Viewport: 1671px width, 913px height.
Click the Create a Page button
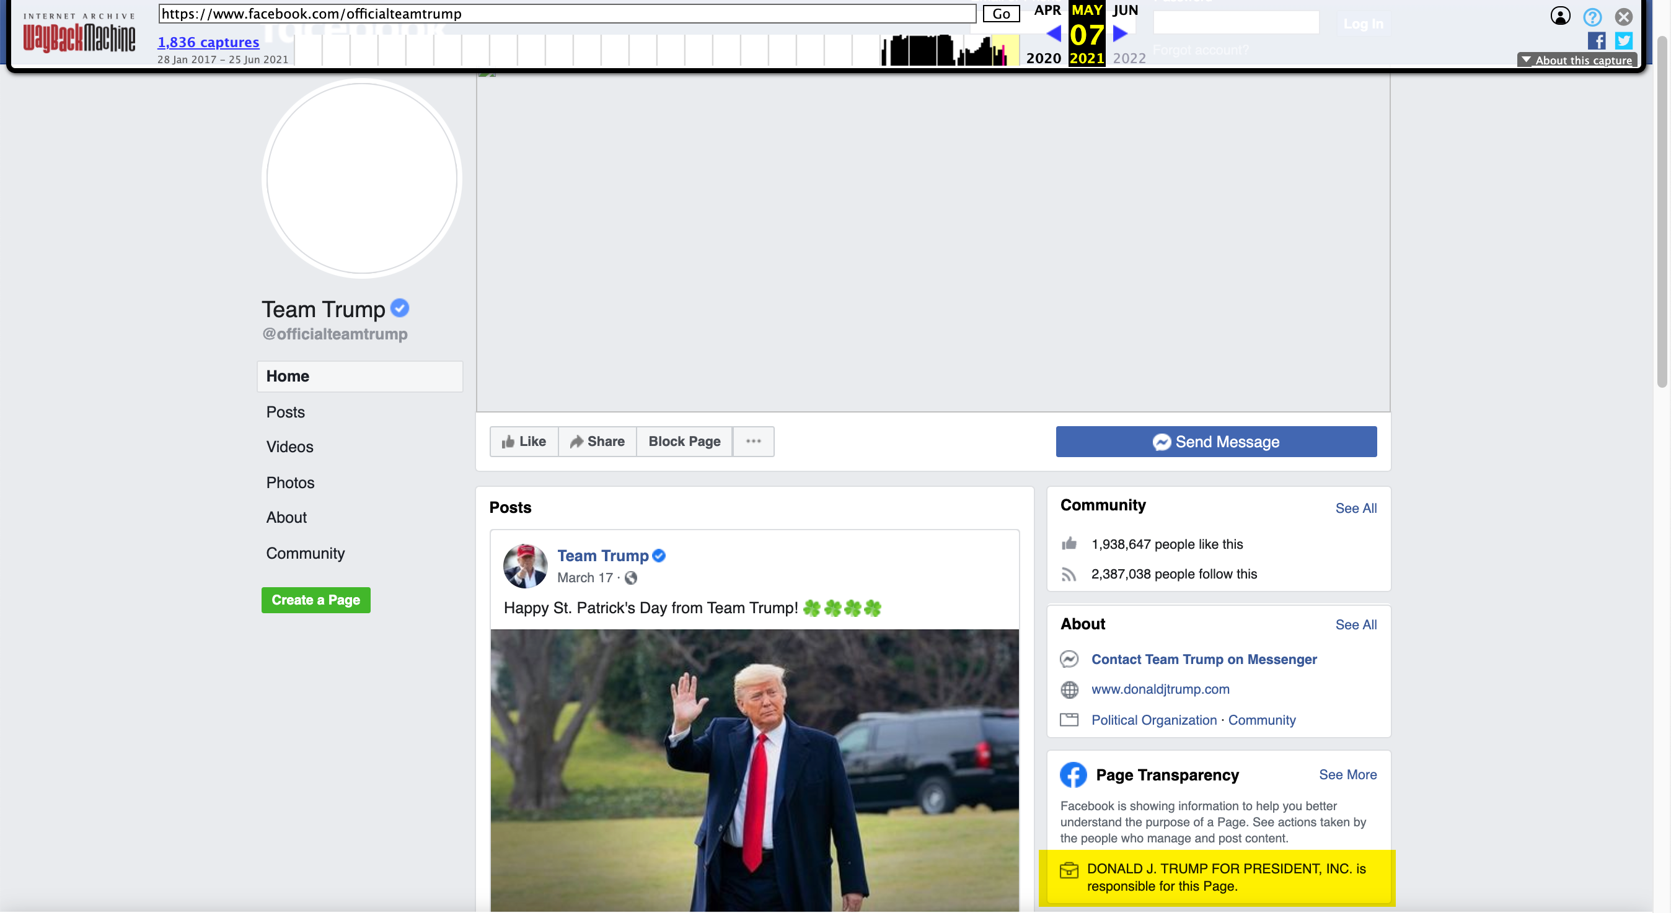tap(315, 600)
